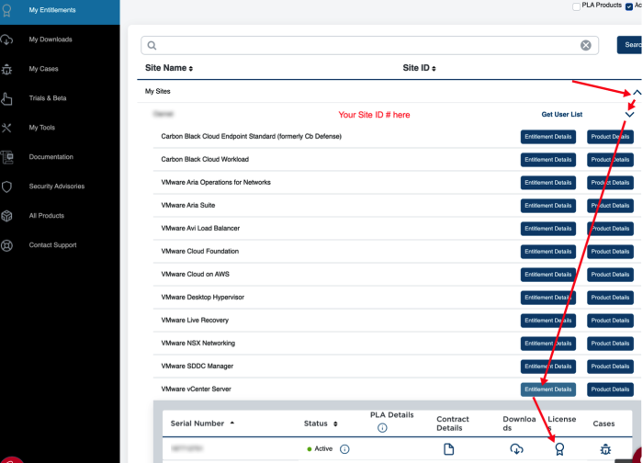Click the VMware Cloud Foundation product name
This screenshot has width=643, height=463.
[199, 252]
